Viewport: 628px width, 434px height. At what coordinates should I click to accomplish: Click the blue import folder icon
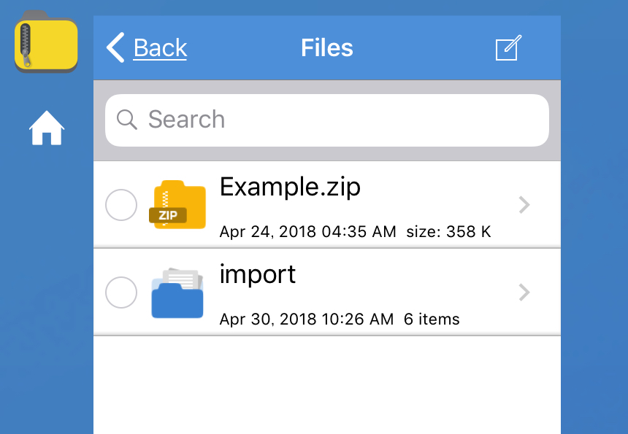(177, 292)
